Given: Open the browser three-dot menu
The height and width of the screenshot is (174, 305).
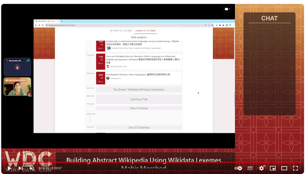Looking at the screenshot, I should click(x=233, y=25).
